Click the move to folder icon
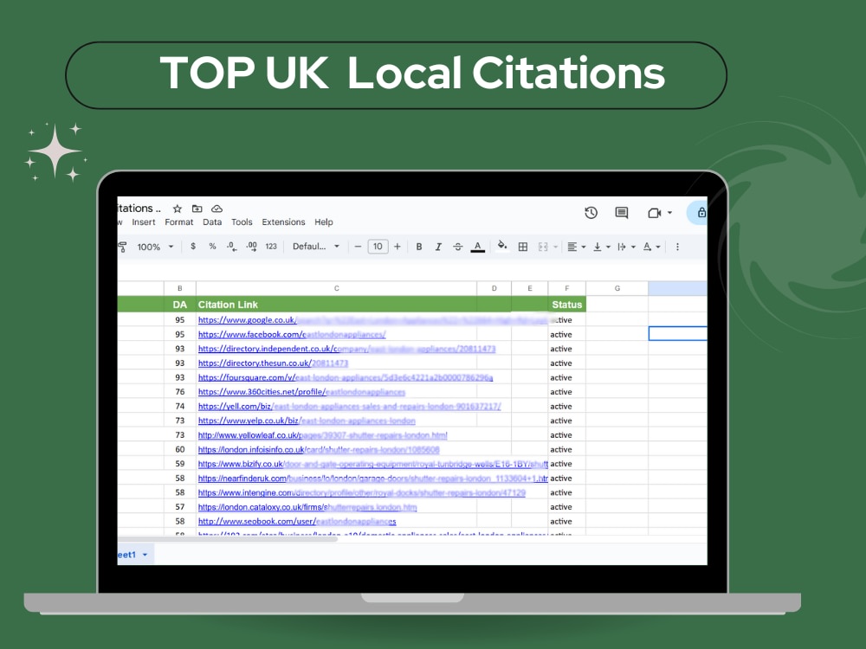 click(197, 209)
